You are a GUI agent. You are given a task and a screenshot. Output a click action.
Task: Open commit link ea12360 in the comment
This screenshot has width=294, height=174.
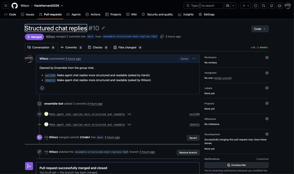point(50,75)
